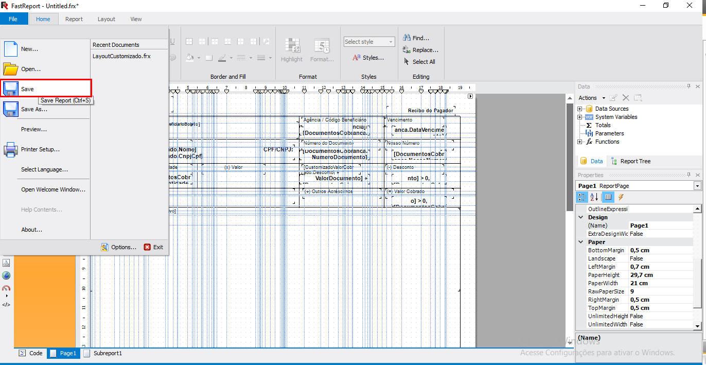Image resolution: width=706 pixels, height=365 pixels.
Task: Collapse the Design property category
Action: pos(581,217)
